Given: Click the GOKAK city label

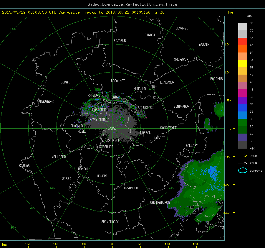Looking at the screenshot, I should click(x=65, y=82).
